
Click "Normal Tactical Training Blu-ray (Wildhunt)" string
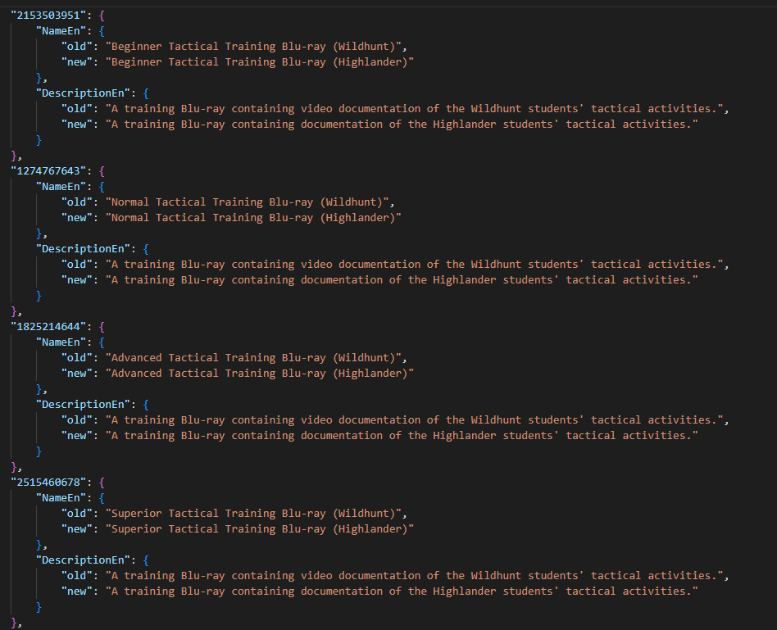coord(247,202)
